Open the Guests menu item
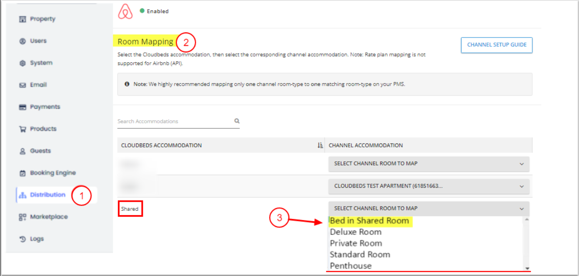This screenshot has height=276, width=579. [40, 151]
